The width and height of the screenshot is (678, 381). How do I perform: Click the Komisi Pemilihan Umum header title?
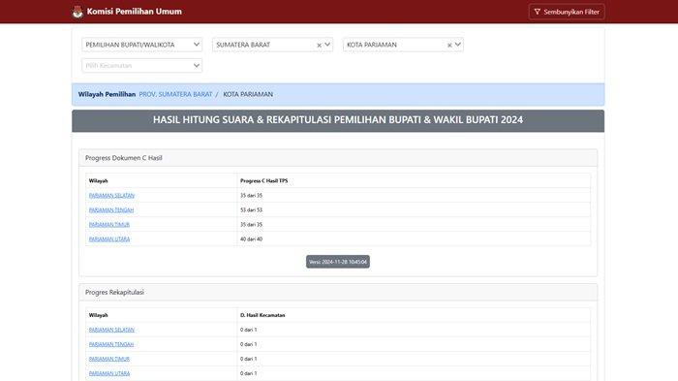tap(134, 12)
